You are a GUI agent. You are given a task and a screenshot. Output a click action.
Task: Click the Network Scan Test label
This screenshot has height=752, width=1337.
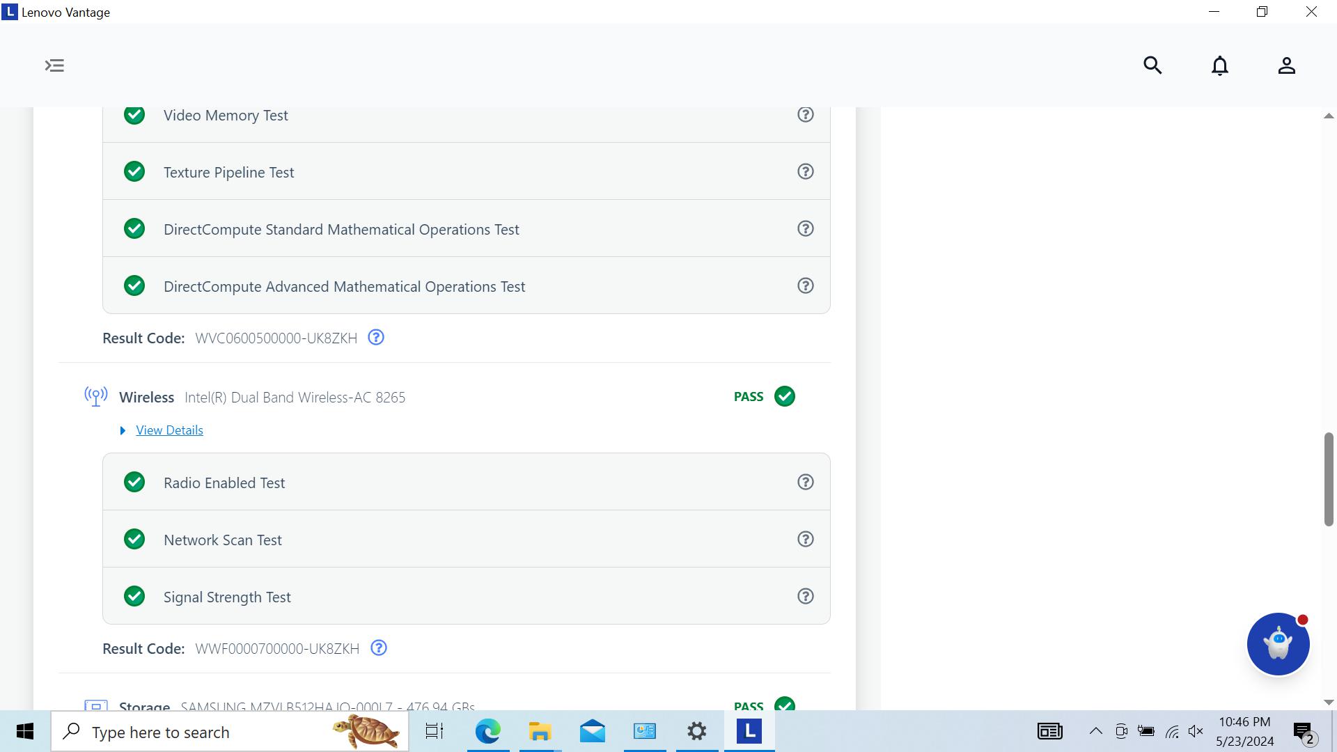pyautogui.click(x=223, y=540)
